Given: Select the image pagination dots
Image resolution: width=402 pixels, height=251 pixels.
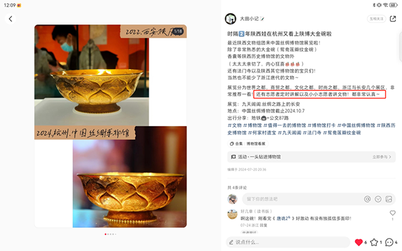Looking at the screenshot, I should [111, 234].
